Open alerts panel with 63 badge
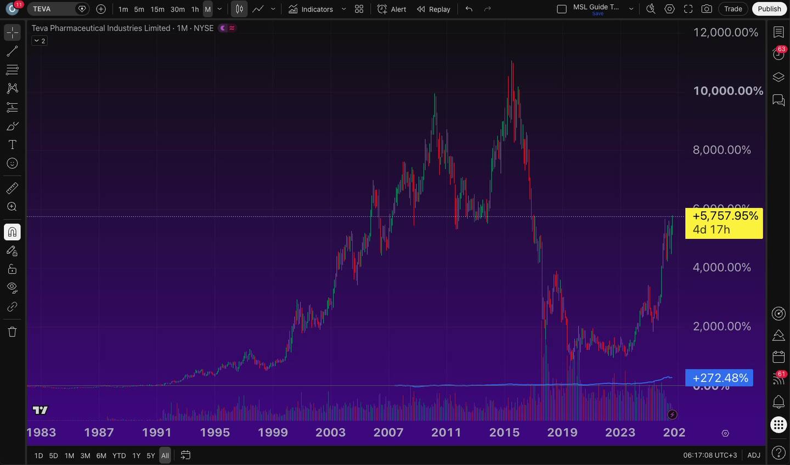Screen dimensions: 790x465 [x=778, y=54]
